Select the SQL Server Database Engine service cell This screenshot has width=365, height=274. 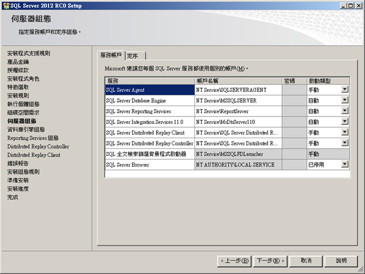pos(150,100)
